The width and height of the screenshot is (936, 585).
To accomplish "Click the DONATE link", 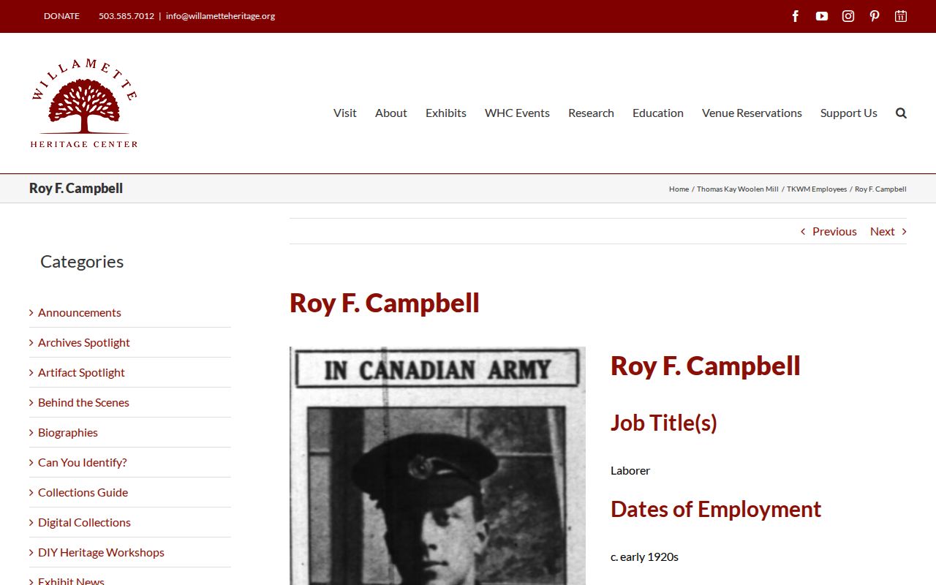I will click(x=61, y=16).
